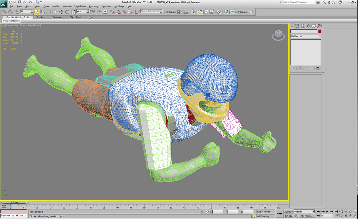Screen dimensions: 358x219
Task: Open the Hierarchy panel tab icon
Action: coord(303,26)
